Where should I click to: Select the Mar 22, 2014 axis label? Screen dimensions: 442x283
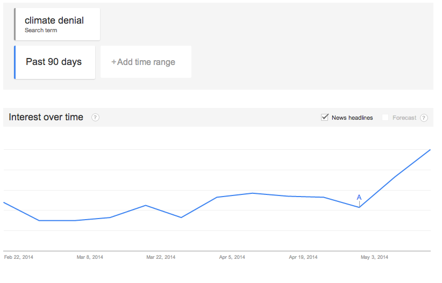(161, 257)
